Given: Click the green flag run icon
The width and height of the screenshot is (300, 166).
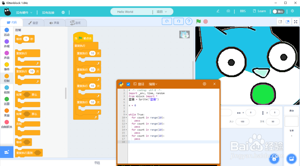Looking at the screenshot, I should click(x=199, y=21).
